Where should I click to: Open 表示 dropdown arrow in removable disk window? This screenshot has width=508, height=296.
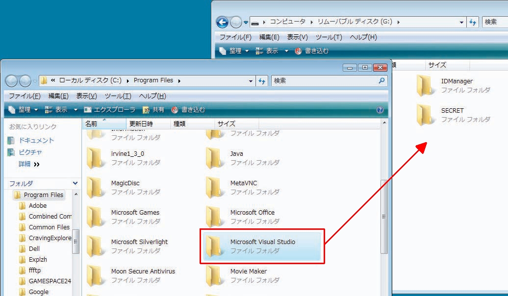(286, 51)
